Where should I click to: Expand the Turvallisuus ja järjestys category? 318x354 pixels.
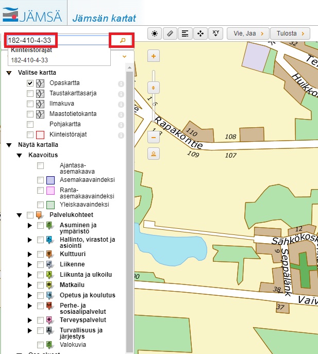[x=30, y=330]
